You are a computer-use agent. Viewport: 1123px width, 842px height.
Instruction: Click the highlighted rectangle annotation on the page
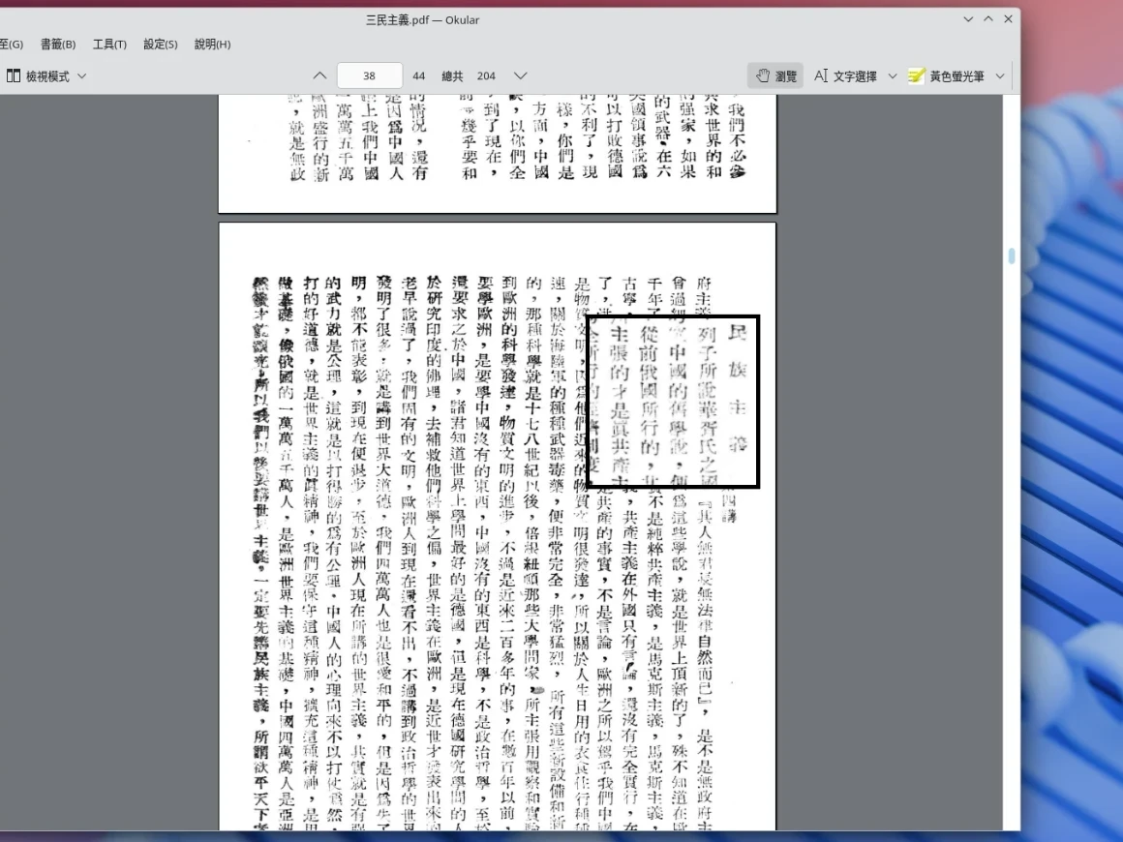point(674,401)
